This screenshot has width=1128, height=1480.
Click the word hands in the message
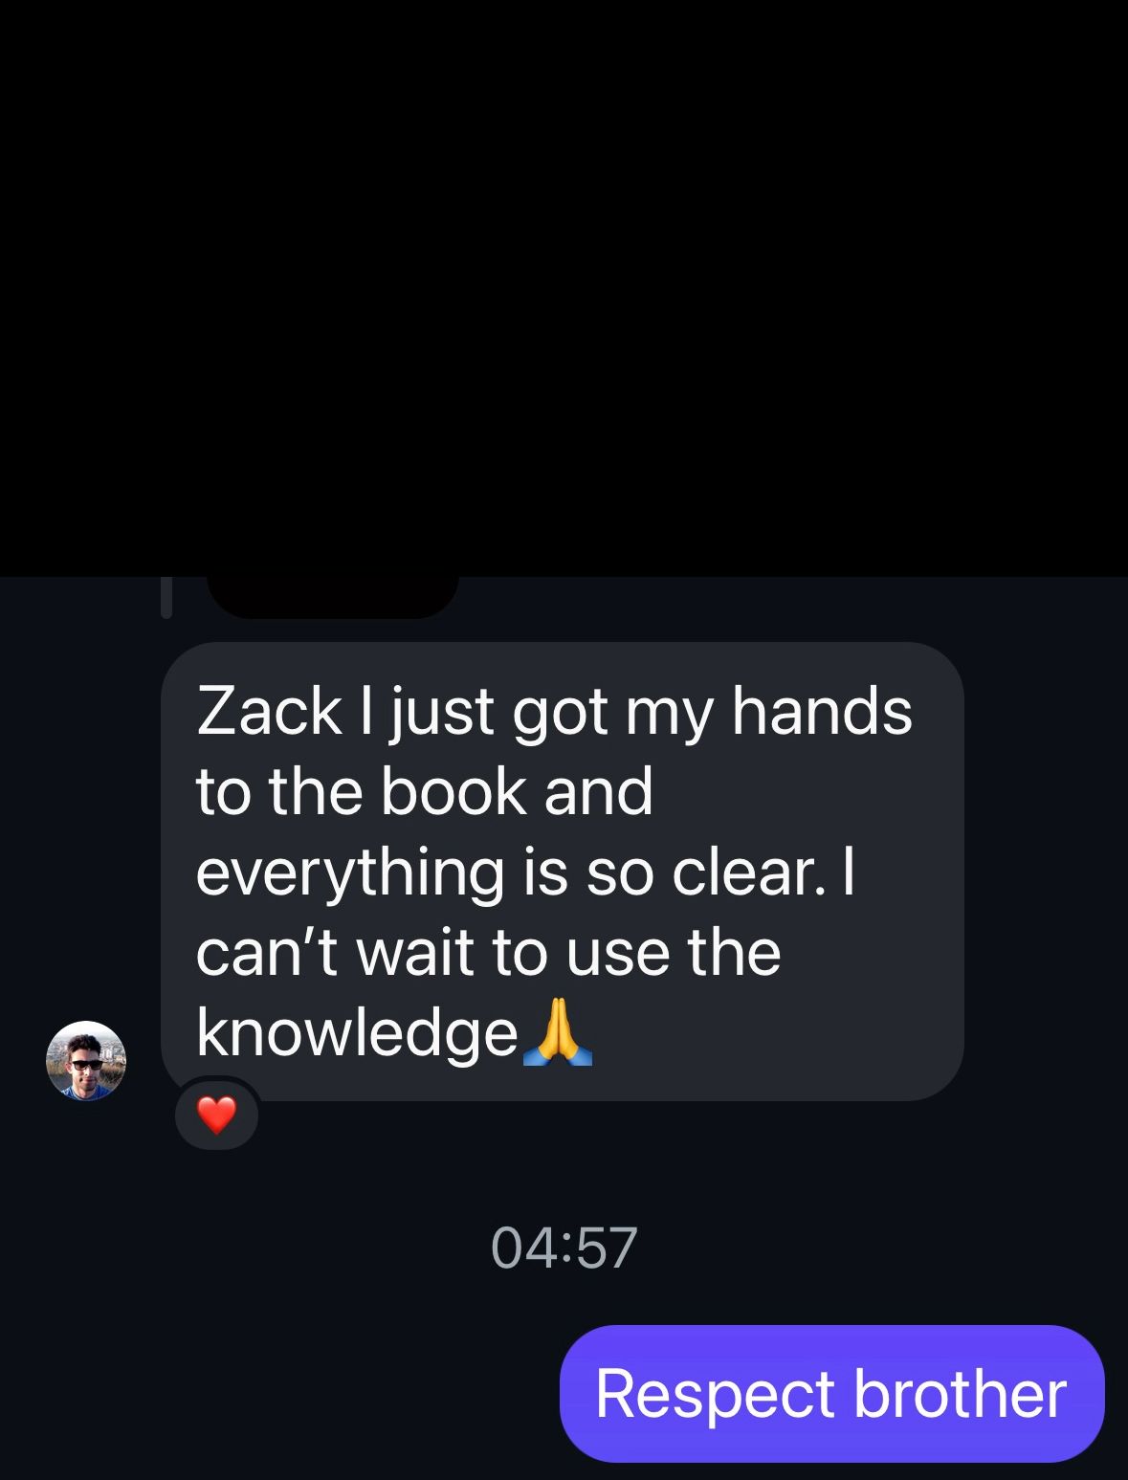click(x=823, y=712)
